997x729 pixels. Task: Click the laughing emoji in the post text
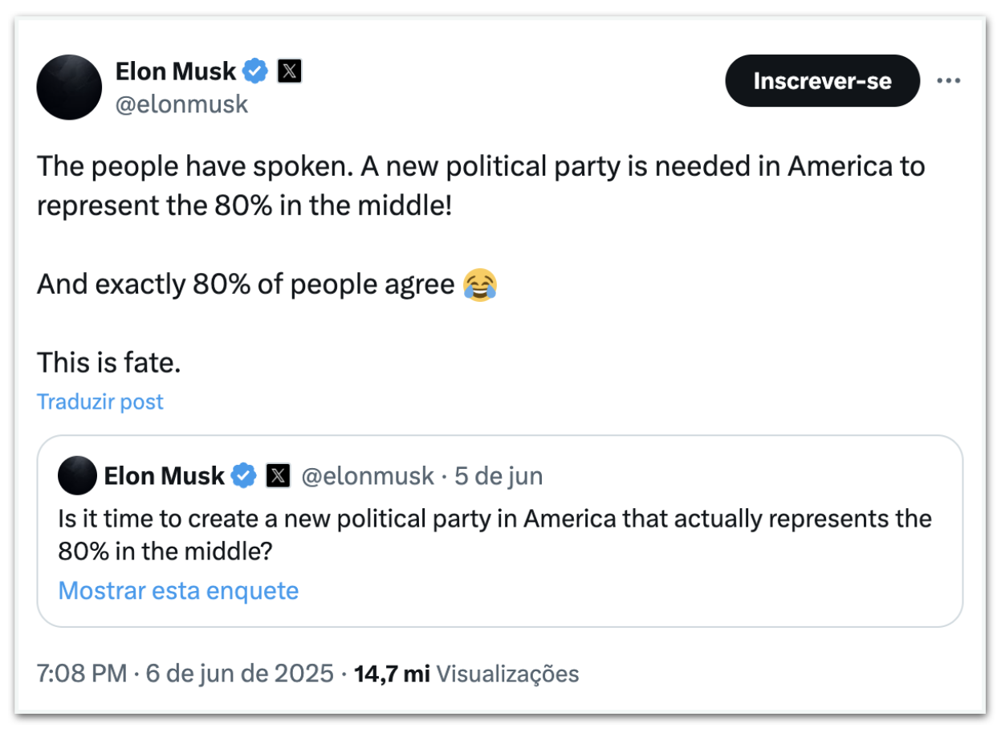pyautogui.click(x=480, y=285)
